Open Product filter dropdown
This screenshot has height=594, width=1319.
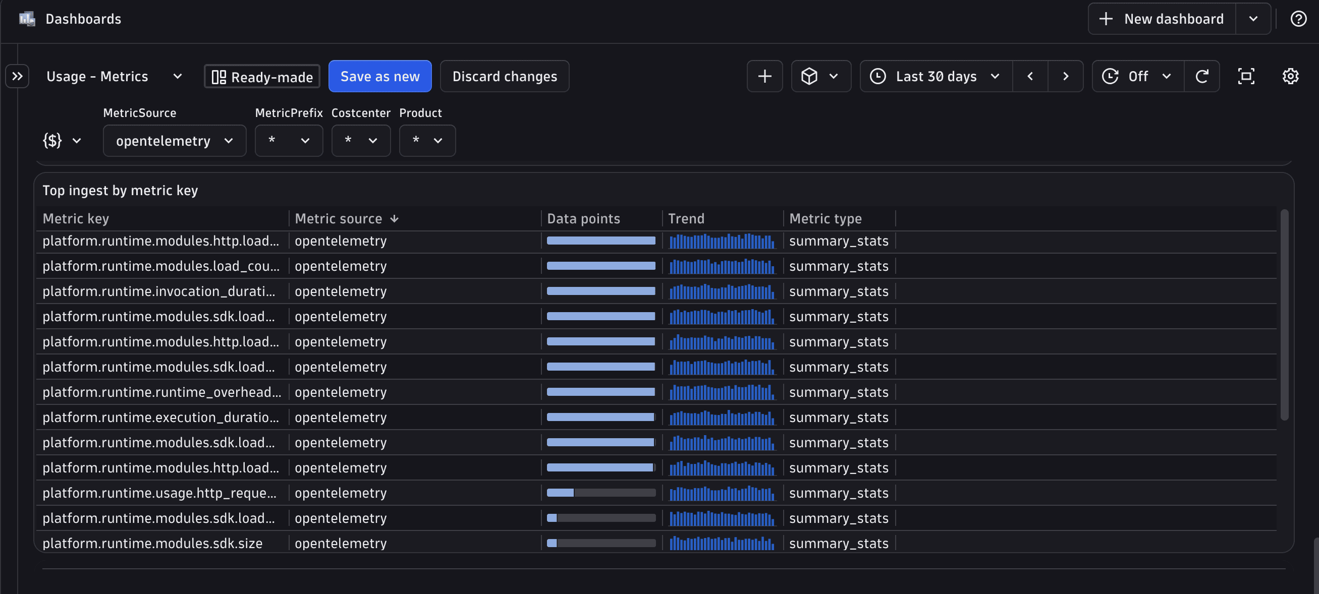pyautogui.click(x=427, y=141)
